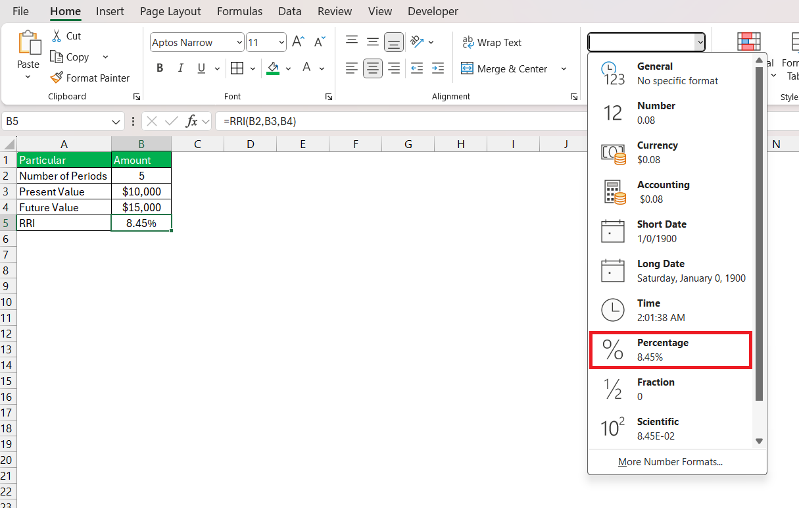Center text horizontally
This screenshot has height=508, width=799.
[x=373, y=68]
